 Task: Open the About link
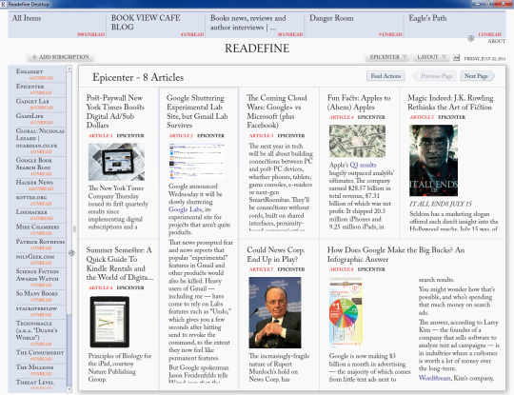[x=496, y=41]
